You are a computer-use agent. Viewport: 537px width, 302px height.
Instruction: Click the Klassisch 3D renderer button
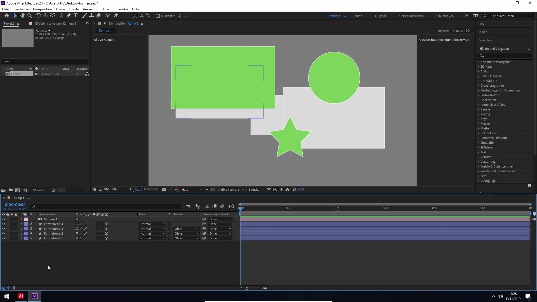[461, 31]
